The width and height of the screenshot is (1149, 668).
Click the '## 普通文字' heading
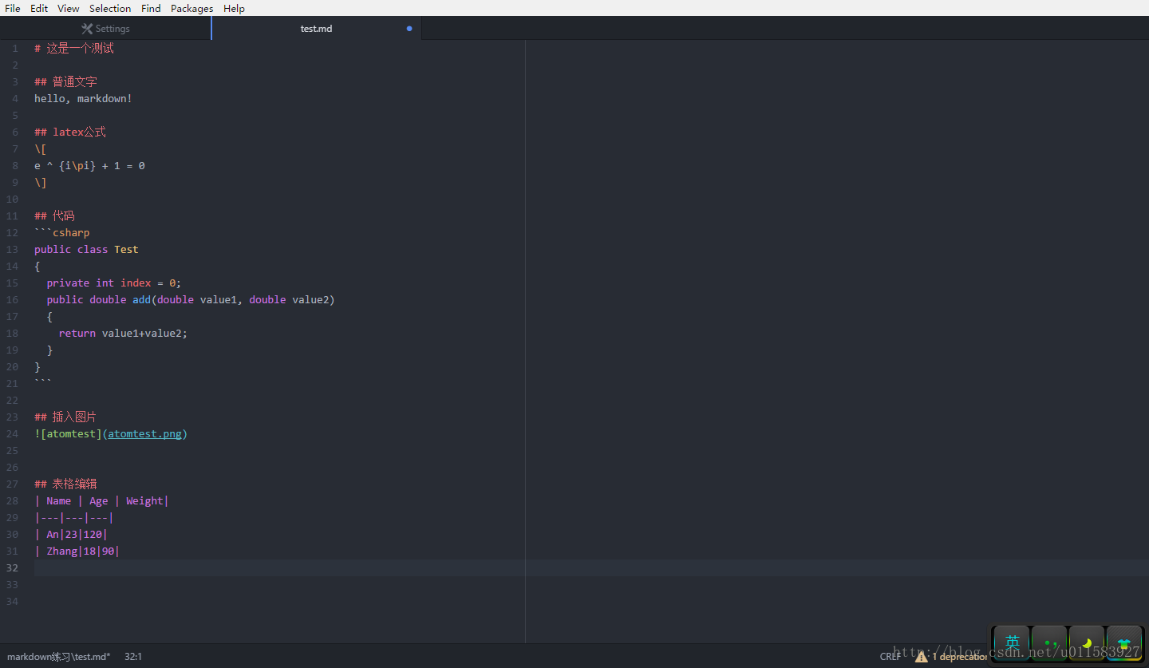coord(65,82)
